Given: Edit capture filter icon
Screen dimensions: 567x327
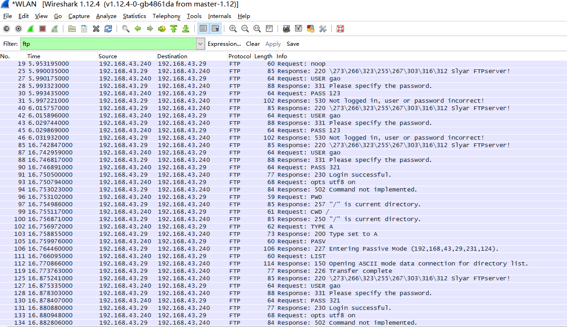Looking at the screenshot, I should [x=287, y=29].
